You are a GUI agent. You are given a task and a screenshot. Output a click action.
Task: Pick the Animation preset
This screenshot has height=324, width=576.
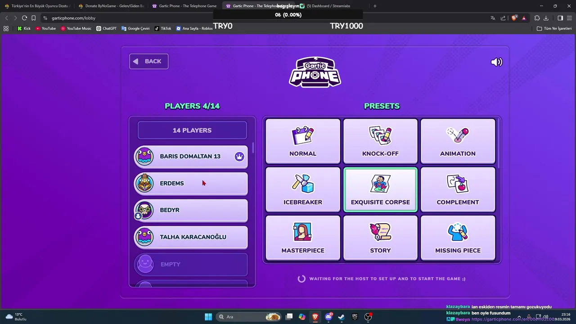(458, 141)
